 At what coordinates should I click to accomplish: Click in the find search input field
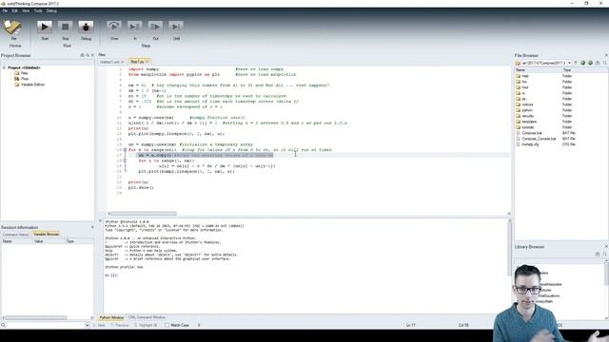click(x=45, y=325)
